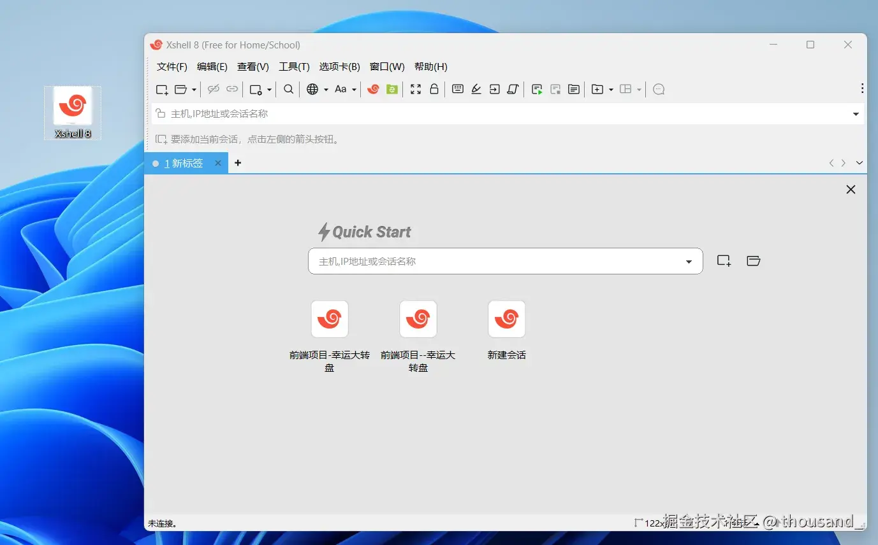This screenshot has width=878, height=545.
Task: Expand the properties icon dropdown arrow
Action: coord(269,90)
